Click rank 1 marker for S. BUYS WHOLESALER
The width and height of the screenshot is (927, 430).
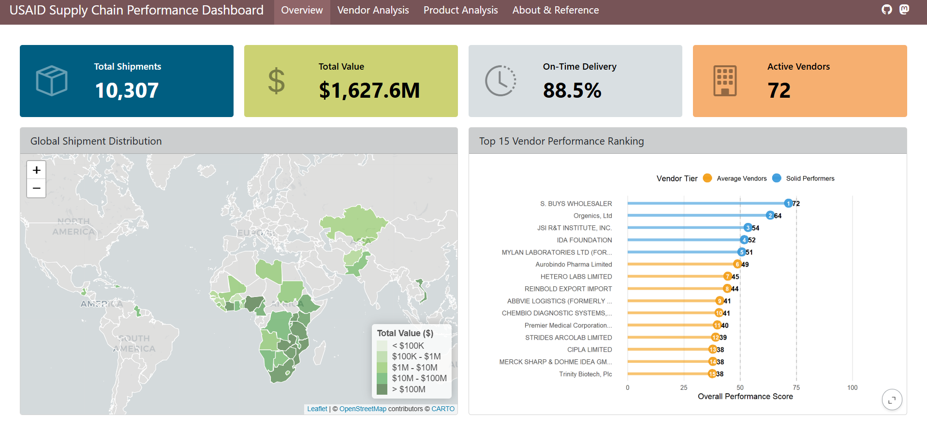tap(788, 204)
